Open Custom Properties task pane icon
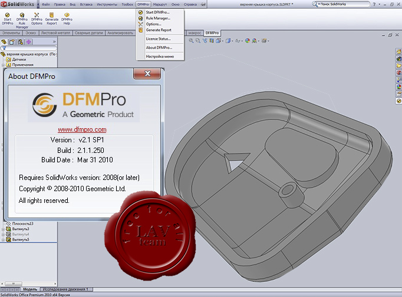 pos(398,94)
